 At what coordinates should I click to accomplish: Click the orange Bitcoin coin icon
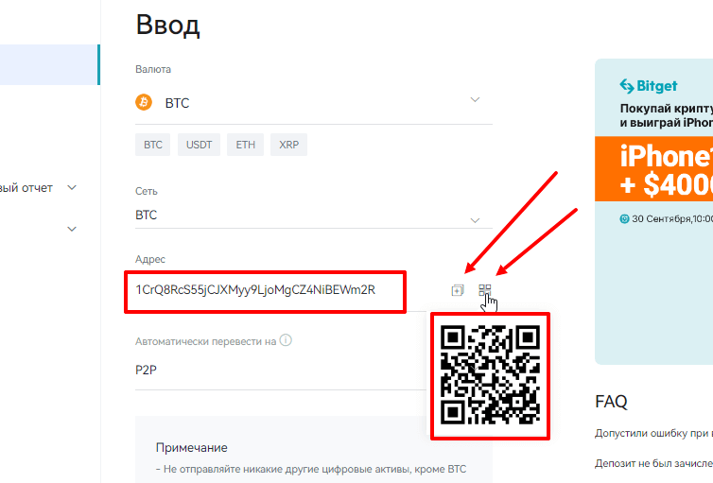[144, 102]
